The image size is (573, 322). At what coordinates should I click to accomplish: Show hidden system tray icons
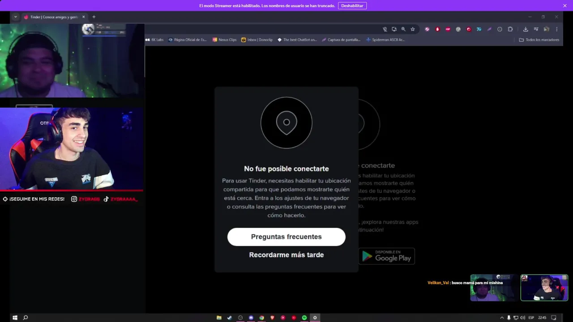[502, 318]
